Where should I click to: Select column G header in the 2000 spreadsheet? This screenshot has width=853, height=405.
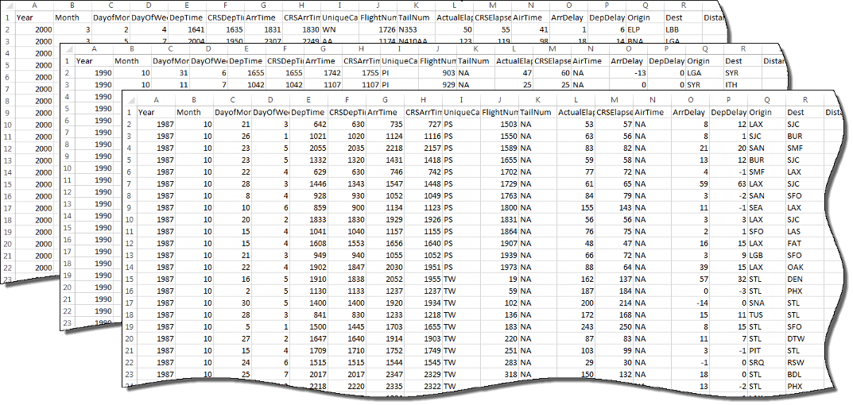[263, 6]
